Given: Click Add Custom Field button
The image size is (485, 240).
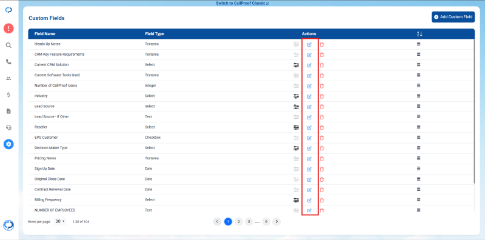Looking at the screenshot, I should click(x=453, y=17).
